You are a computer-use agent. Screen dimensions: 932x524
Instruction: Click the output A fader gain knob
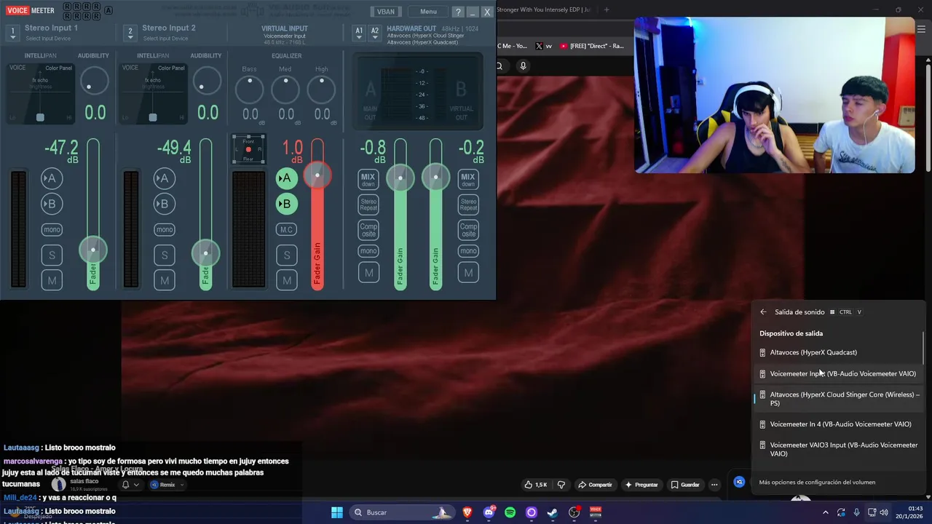[400, 178]
